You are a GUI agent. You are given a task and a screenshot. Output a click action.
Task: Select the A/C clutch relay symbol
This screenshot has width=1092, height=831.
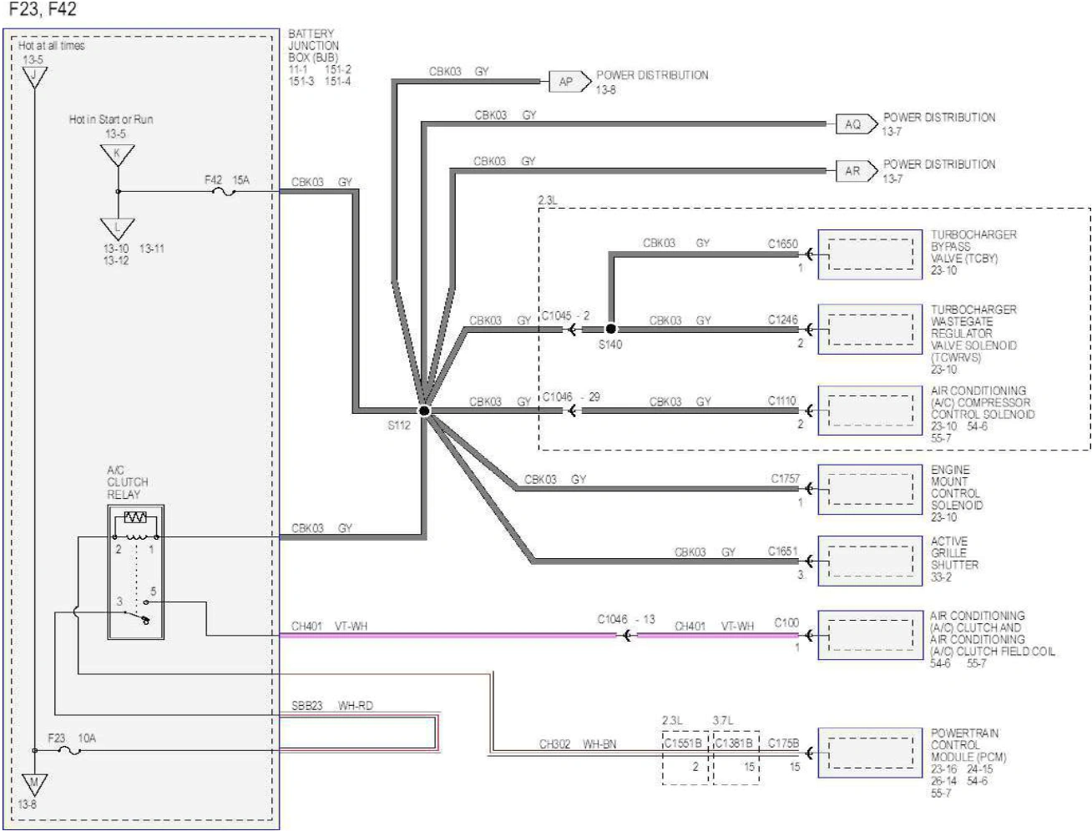pyautogui.click(x=136, y=572)
